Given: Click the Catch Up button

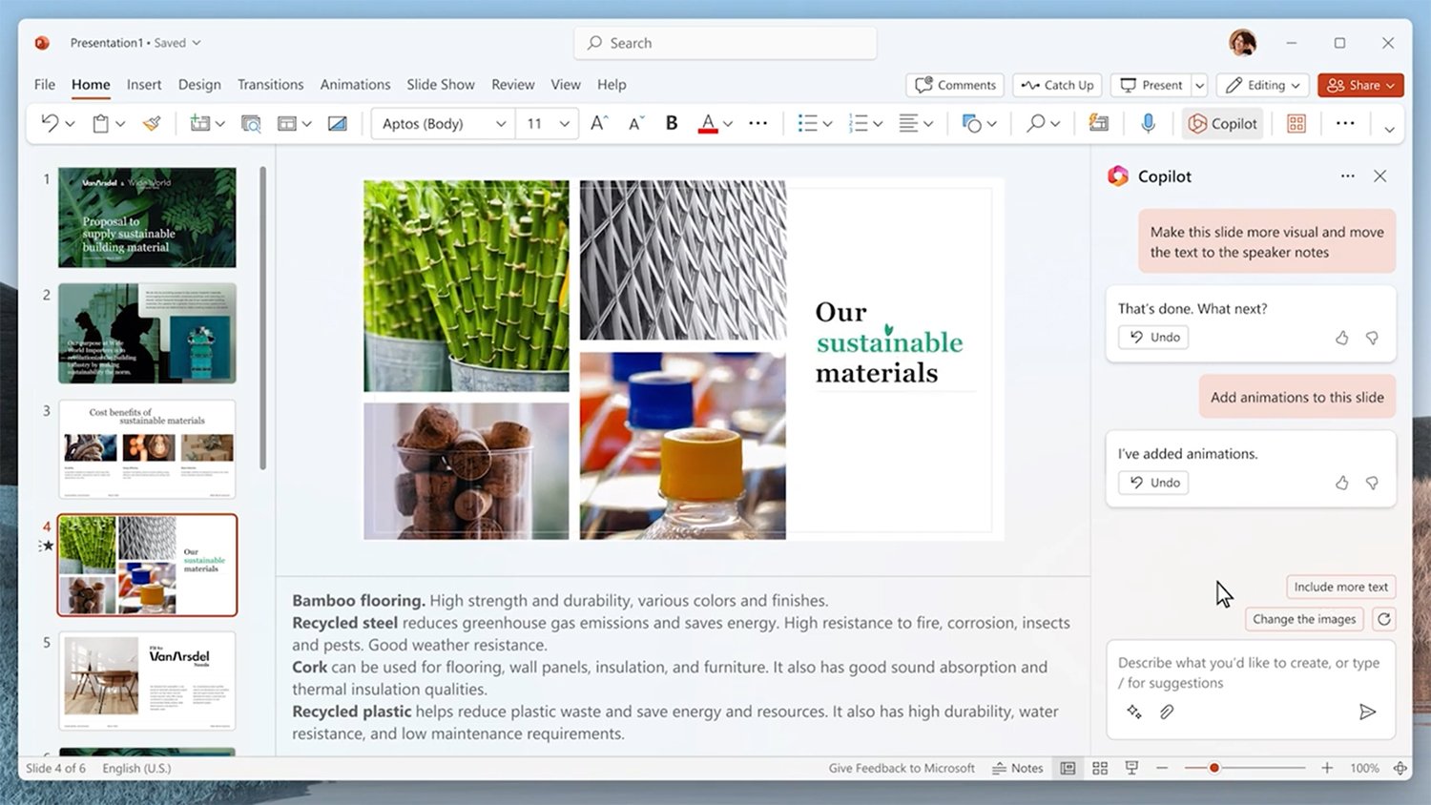Looking at the screenshot, I should click(x=1057, y=85).
